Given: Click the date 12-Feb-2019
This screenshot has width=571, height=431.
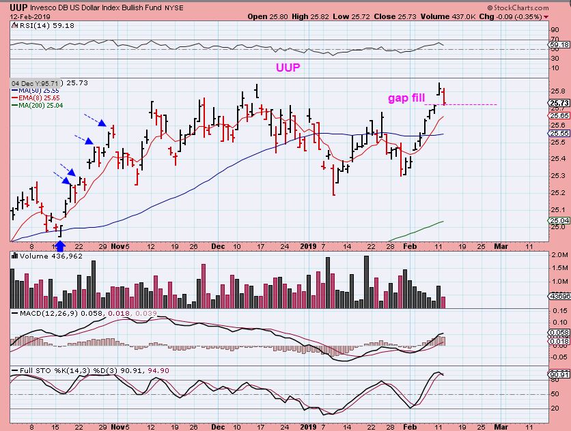Looking at the screenshot, I should click(x=30, y=17).
